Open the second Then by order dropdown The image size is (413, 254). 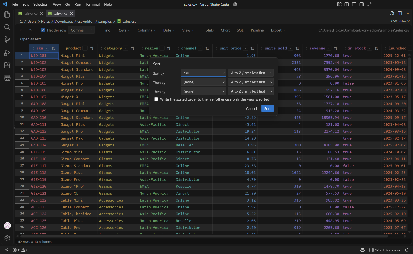(x=251, y=91)
